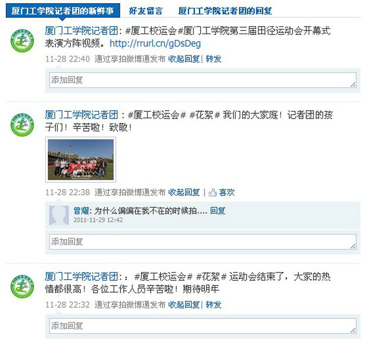This screenshot has width=365, height=343.
Task: Collapse replies on the 22:32 post
Action: click(184, 304)
